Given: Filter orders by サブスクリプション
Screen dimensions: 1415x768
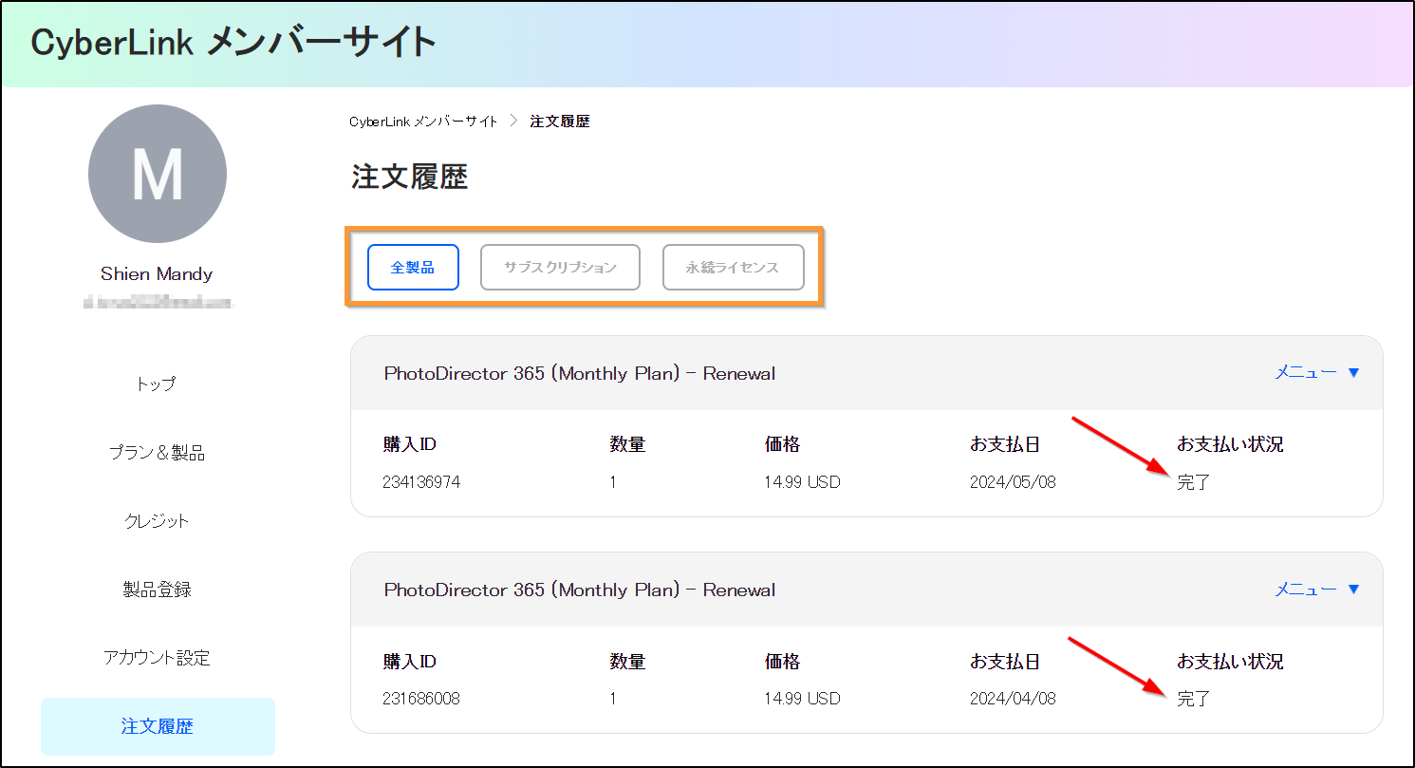Looking at the screenshot, I should point(560,267).
